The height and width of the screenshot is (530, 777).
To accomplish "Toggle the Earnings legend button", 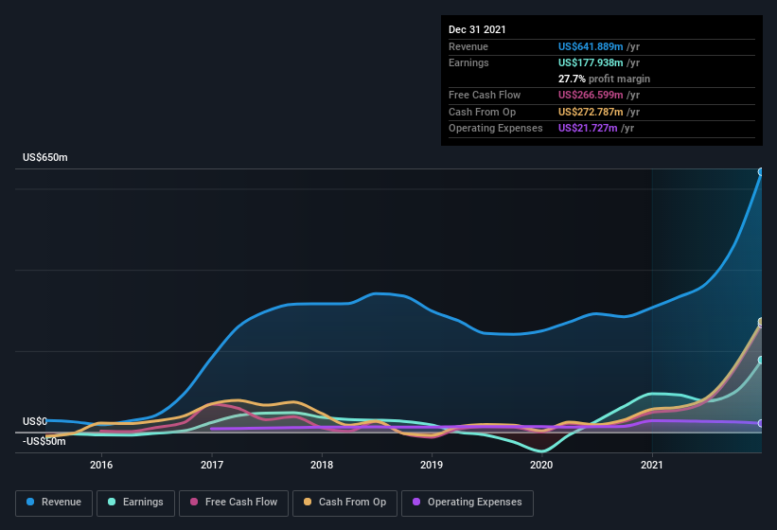I will coord(135,503).
